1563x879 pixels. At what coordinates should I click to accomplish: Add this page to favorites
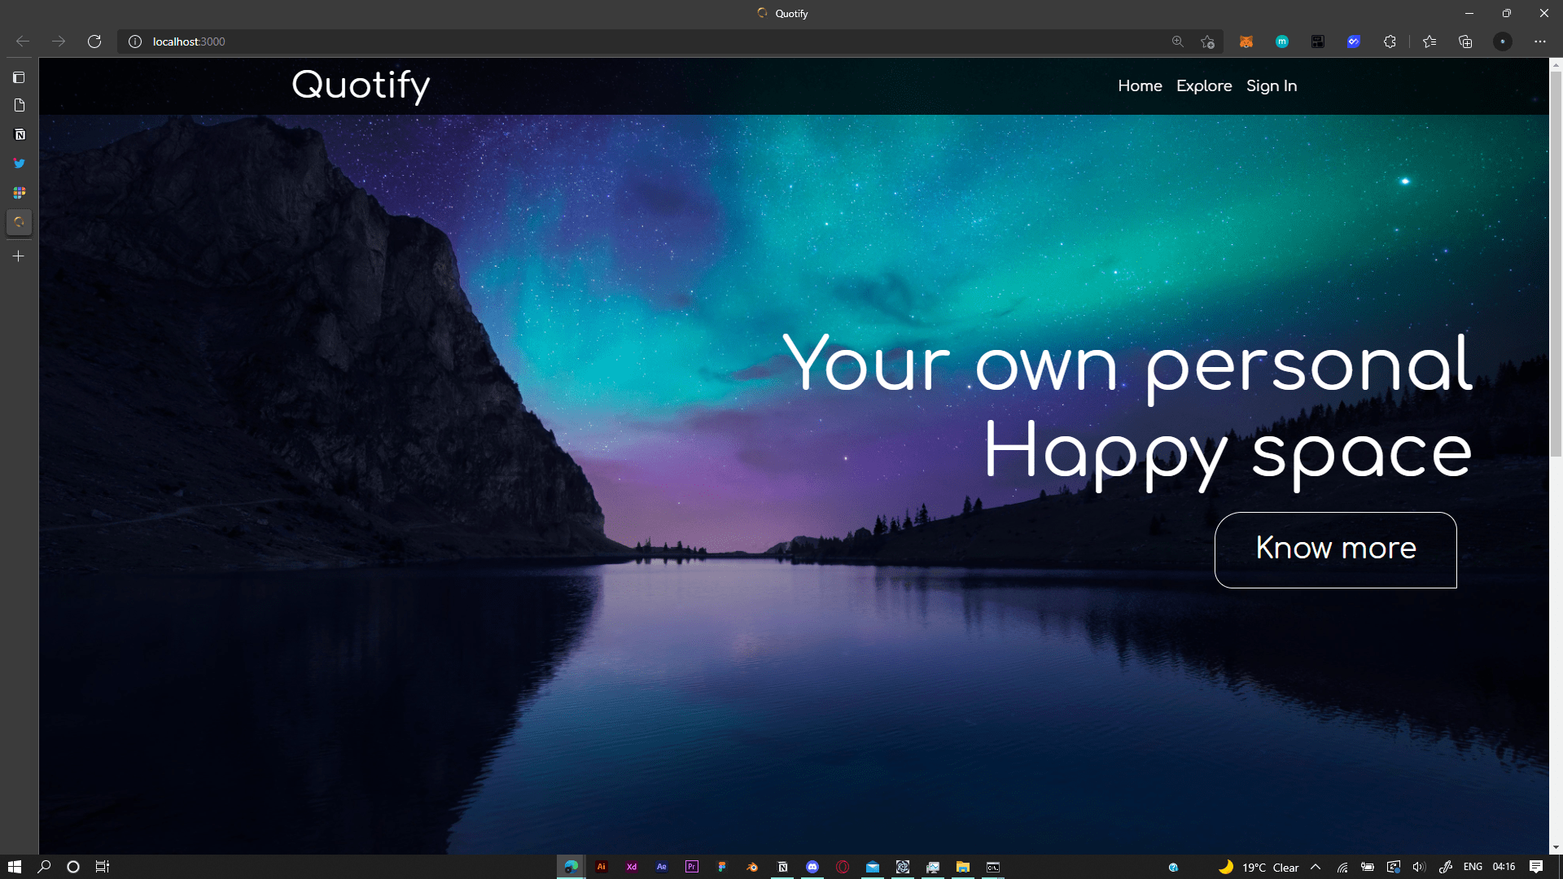1207,42
